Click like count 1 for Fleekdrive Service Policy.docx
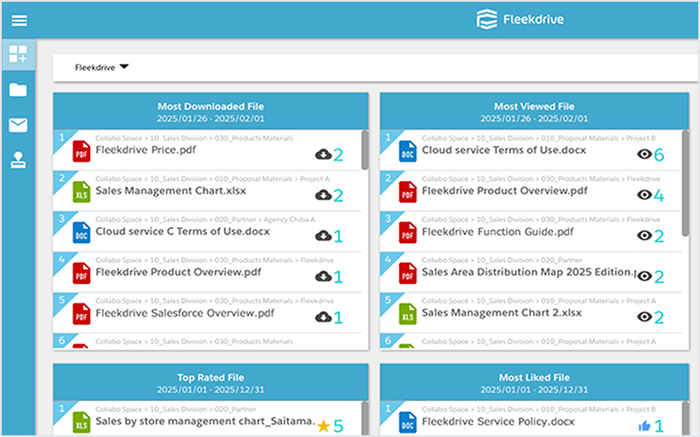700x437 pixels. pyautogui.click(x=659, y=427)
